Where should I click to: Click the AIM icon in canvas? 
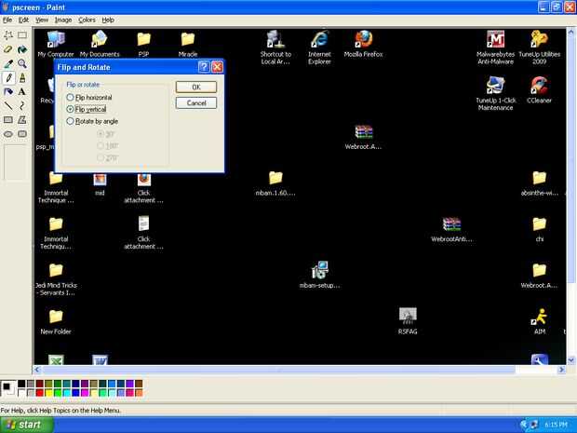540,317
